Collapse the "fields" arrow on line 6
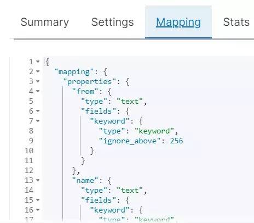Viewport: 254px width, 223px height. point(38,111)
